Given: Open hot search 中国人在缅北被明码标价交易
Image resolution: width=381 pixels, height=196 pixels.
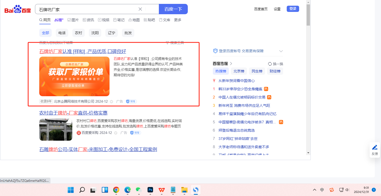Looking at the screenshot, I should (242, 97).
